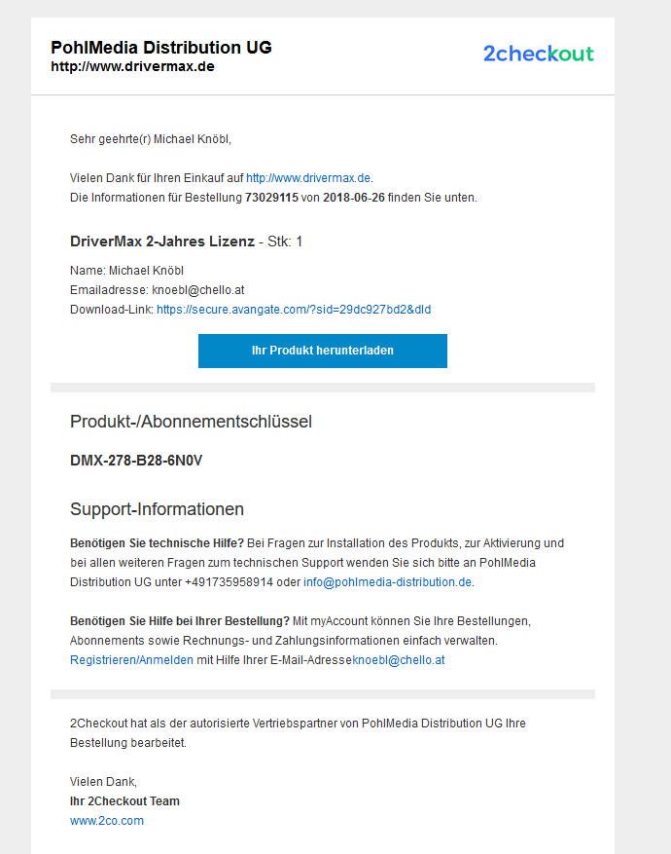Open the Registrieren/Anmelden link

pos(131,660)
